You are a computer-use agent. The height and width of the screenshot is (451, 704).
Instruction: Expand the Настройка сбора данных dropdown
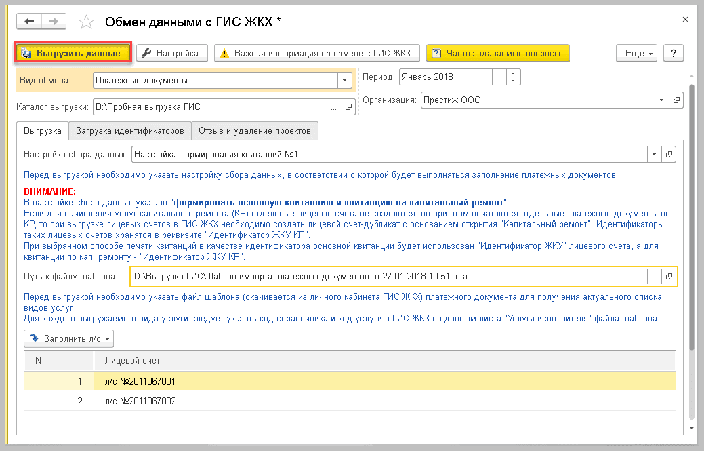[654, 154]
